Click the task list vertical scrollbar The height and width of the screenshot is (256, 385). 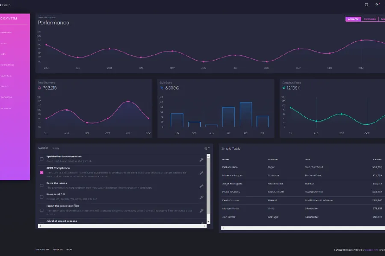click(209, 188)
